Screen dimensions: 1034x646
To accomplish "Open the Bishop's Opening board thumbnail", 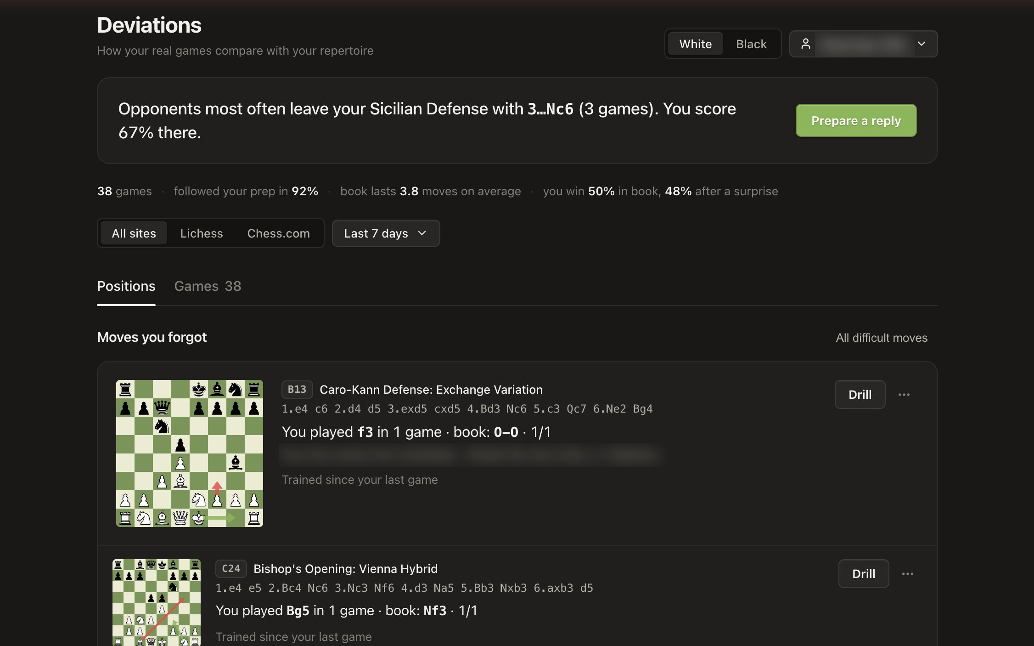I will point(156,602).
